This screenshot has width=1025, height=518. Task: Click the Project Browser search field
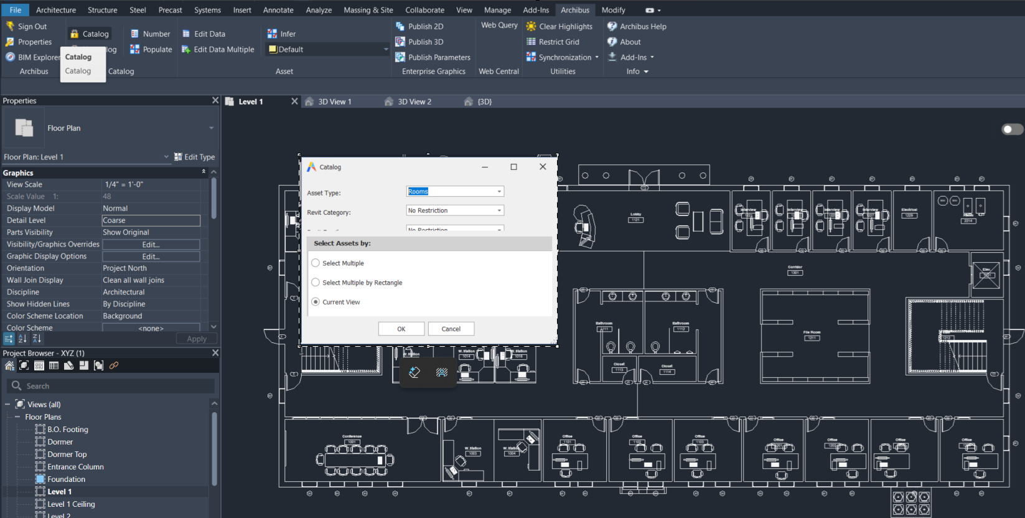pos(112,386)
